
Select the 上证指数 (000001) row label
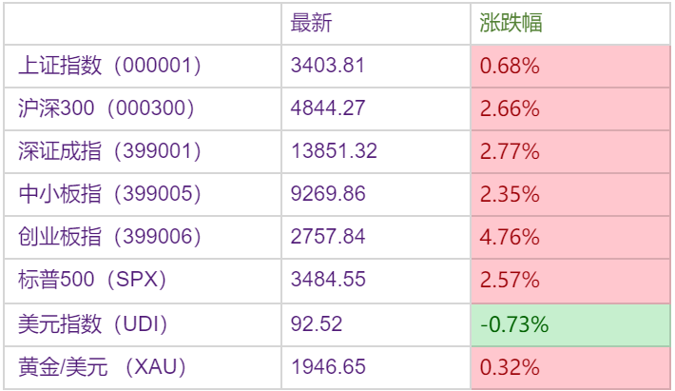click(110, 66)
